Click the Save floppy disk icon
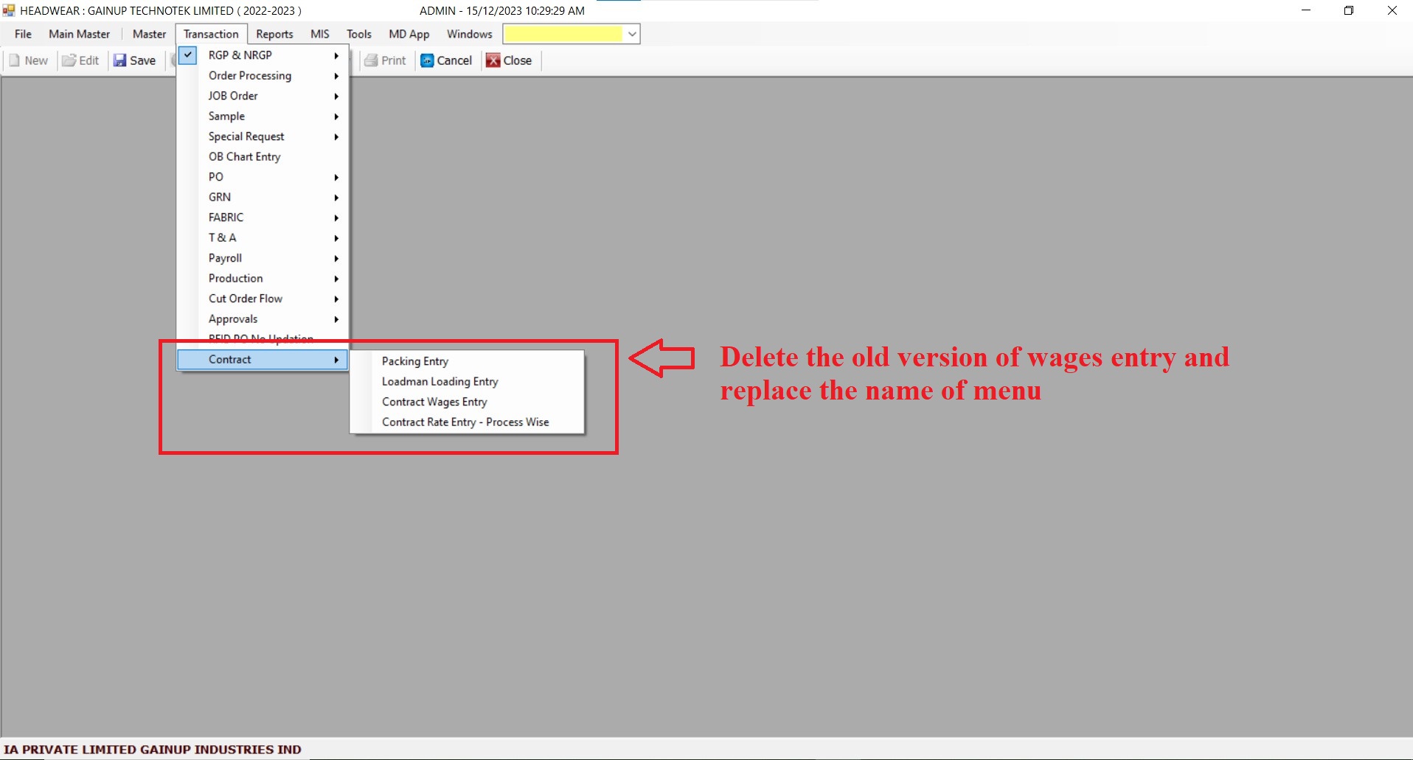The image size is (1413, 760). (x=119, y=60)
